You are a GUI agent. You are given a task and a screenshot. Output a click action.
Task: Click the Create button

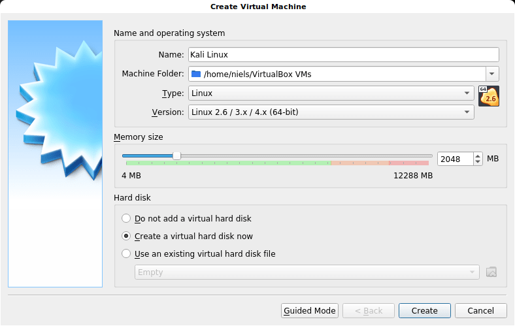pos(425,310)
